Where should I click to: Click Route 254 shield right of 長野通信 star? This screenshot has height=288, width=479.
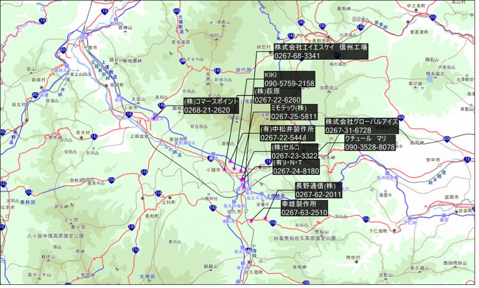click(273, 223)
